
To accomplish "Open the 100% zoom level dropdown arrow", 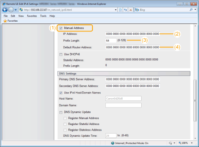I will pos(192,143).
